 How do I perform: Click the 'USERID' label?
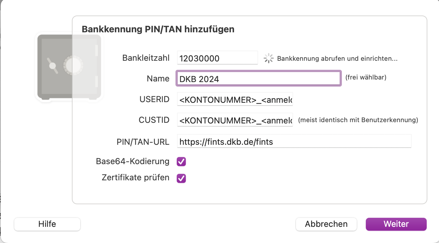154,99
